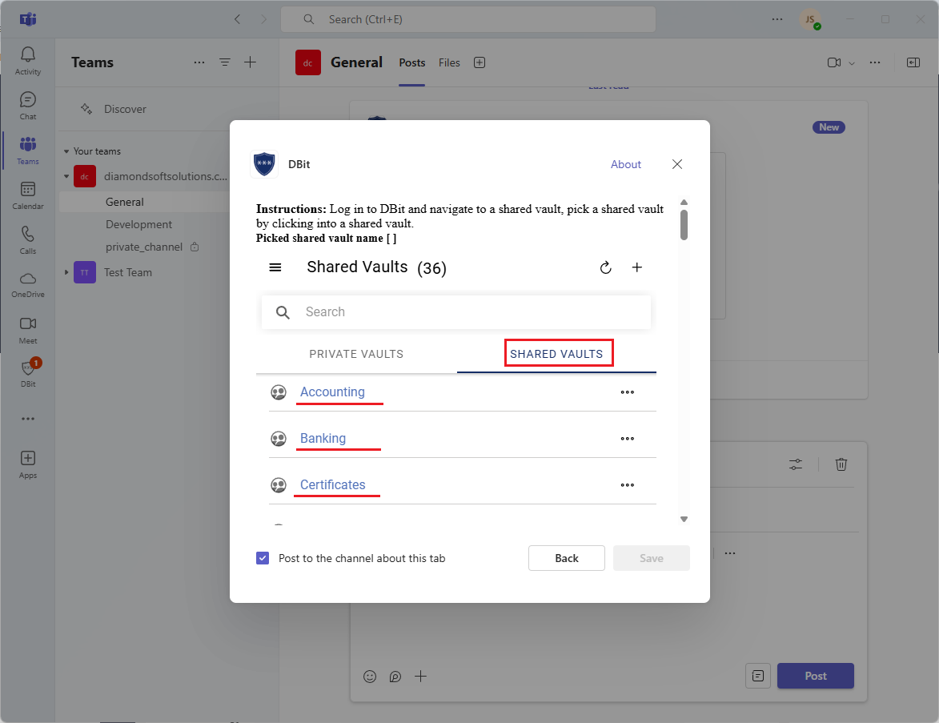Image resolution: width=939 pixels, height=723 pixels.
Task: Open Chat in the Teams sidebar
Action: [27, 106]
